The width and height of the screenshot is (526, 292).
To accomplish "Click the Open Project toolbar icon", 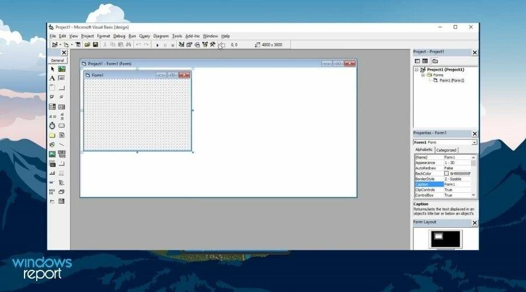I will [x=87, y=44].
